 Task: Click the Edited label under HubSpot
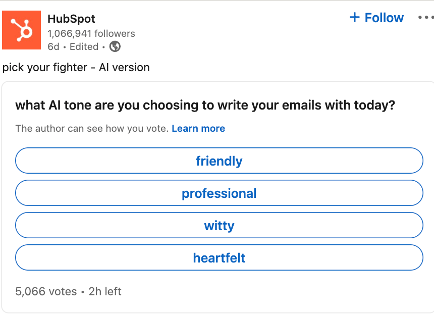click(84, 46)
